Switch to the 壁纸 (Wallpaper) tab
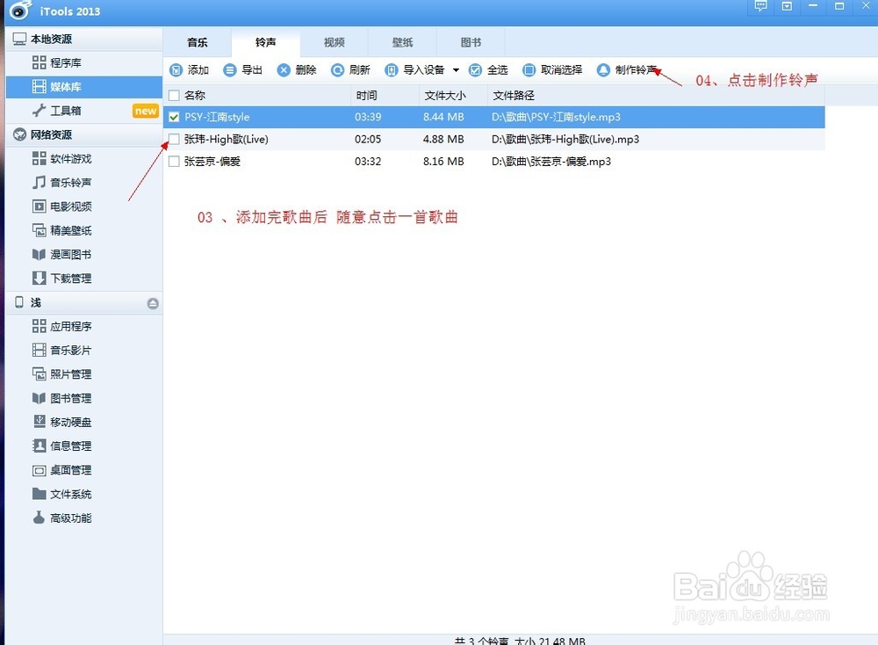This screenshot has height=645, width=878. click(x=402, y=41)
